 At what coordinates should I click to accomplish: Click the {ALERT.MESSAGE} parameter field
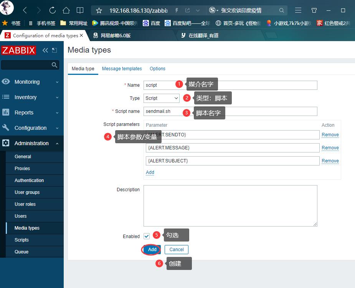pyautogui.click(x=233, y=148)
